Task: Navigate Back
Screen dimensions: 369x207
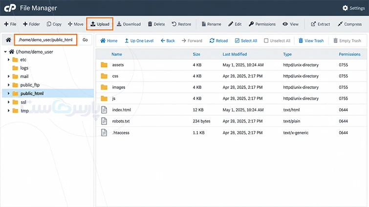Action: click(168, 41)
